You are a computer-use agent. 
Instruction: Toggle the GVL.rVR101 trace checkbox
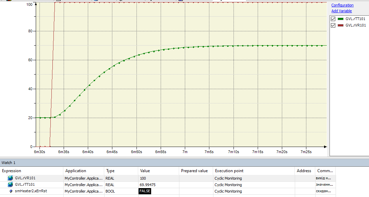[333, 26]
